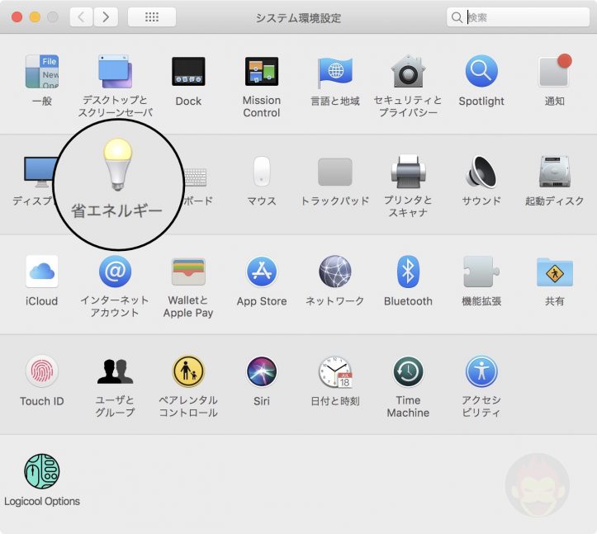
Task: Open Siri preferences
Action: point(262,371)
